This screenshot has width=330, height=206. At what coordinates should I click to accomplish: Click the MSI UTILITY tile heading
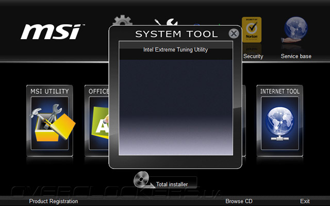(49, 92)
